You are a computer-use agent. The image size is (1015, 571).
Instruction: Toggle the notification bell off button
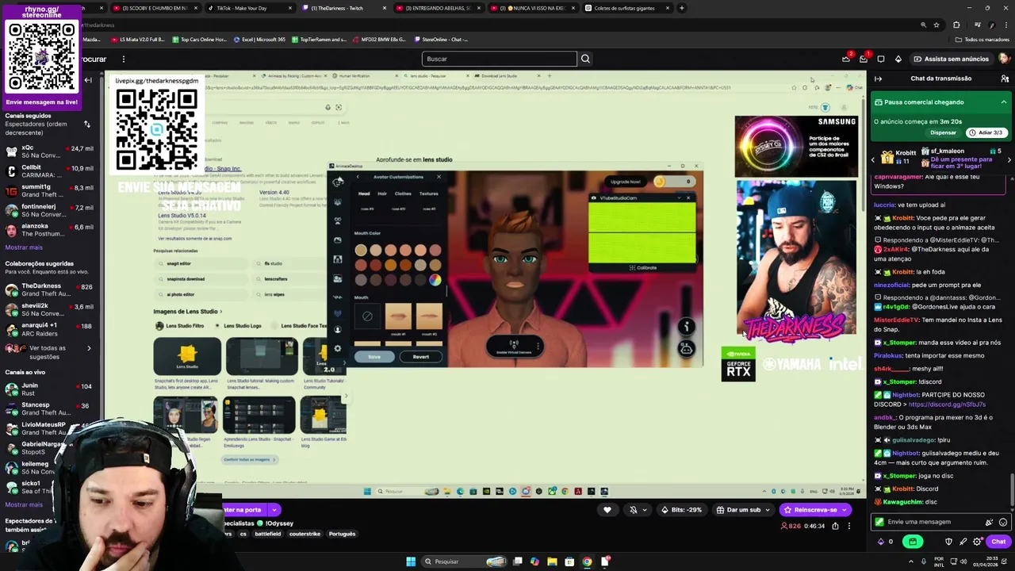coord(633,510)
